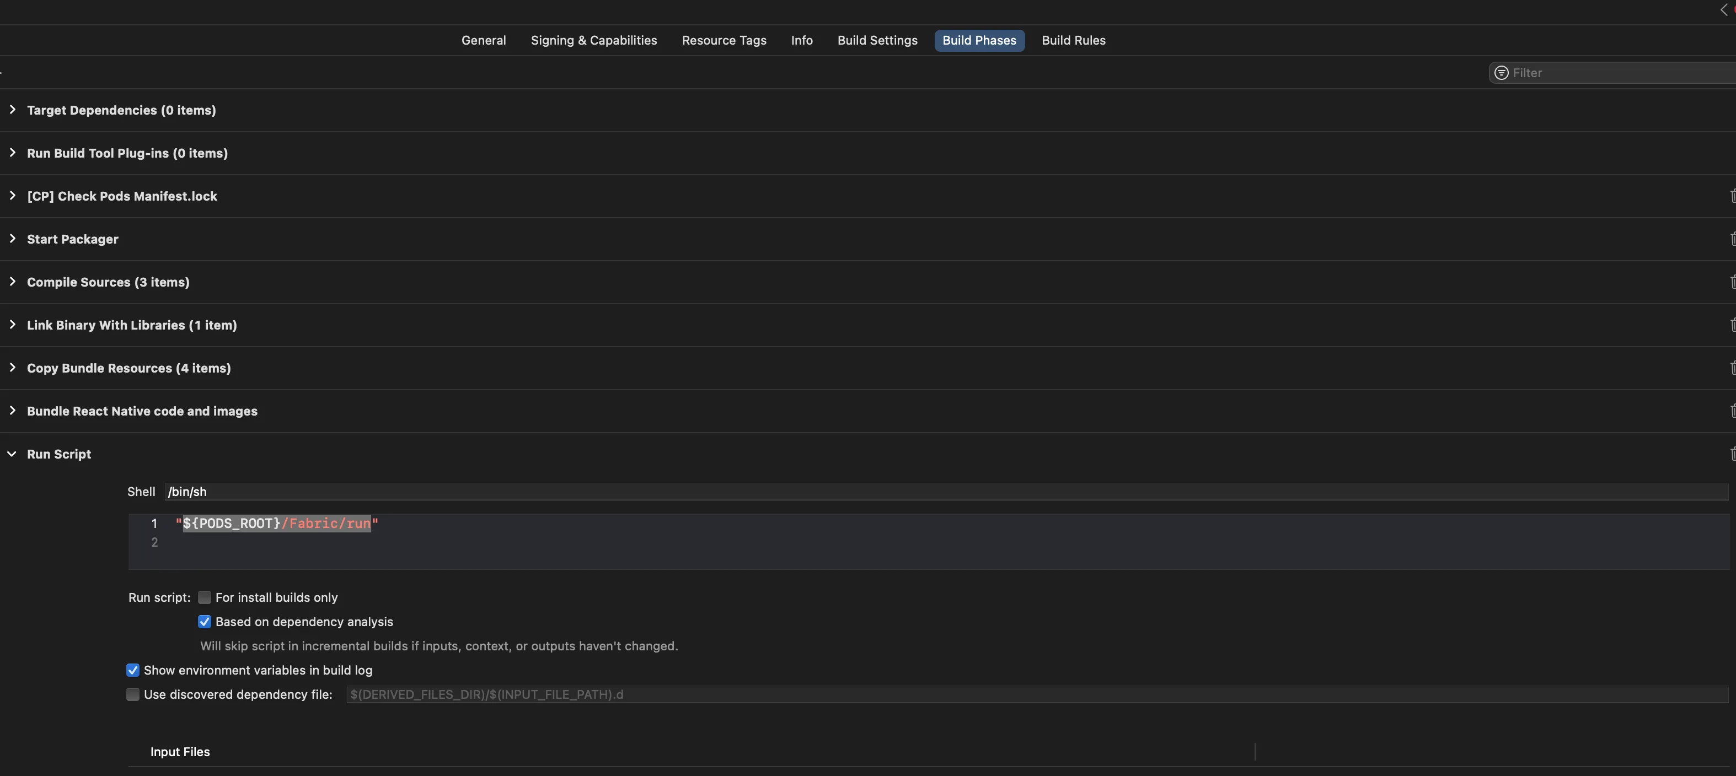The width and height of the screenshot is (1736, 776).
Task: Expand Target Dependencies section
Action: tap(12, 110)
